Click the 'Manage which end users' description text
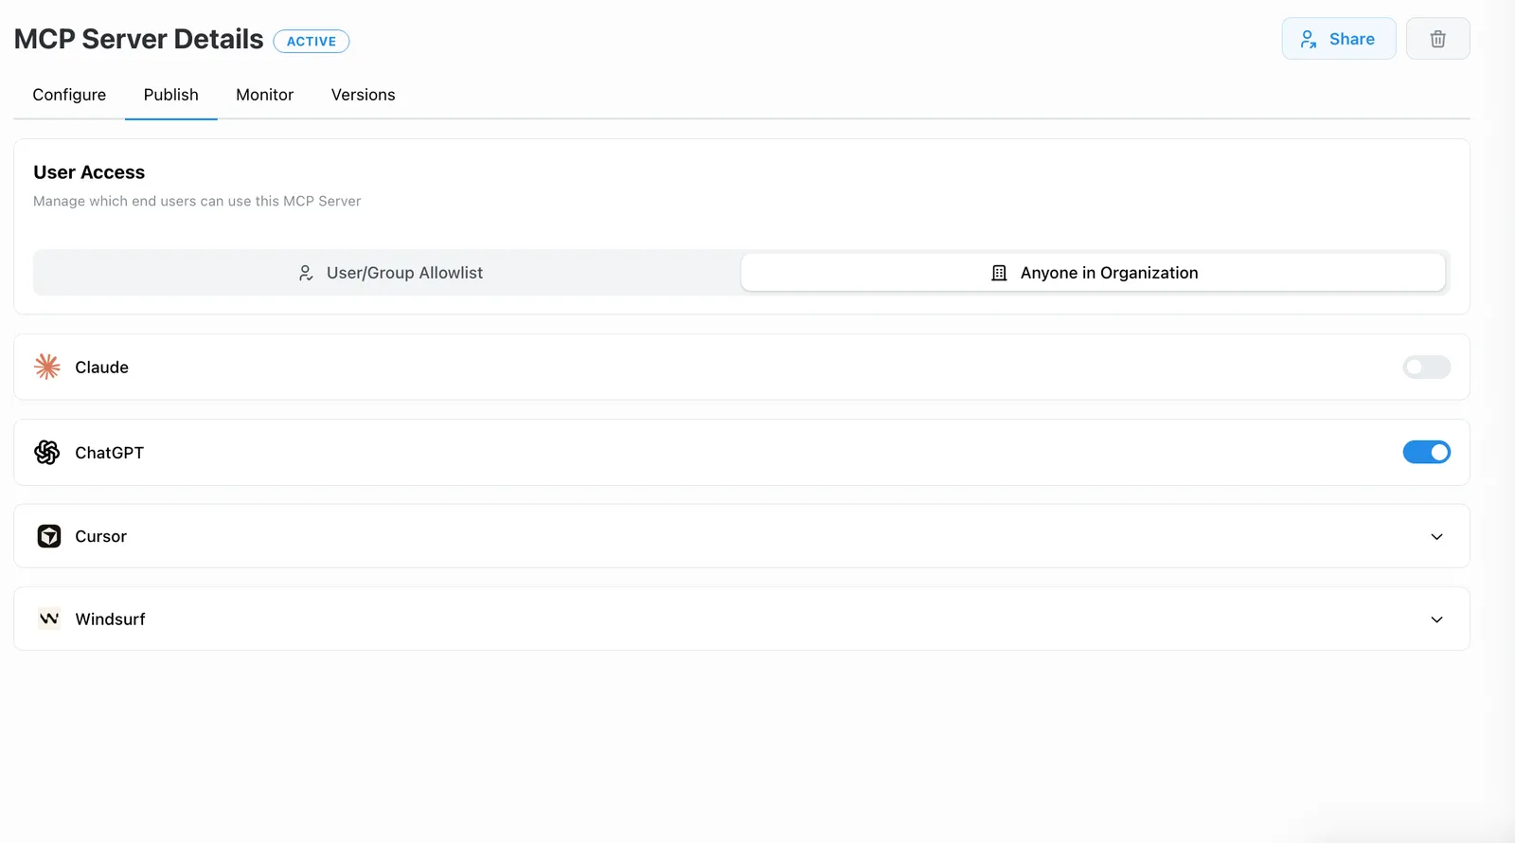 [x=197, y=201]
